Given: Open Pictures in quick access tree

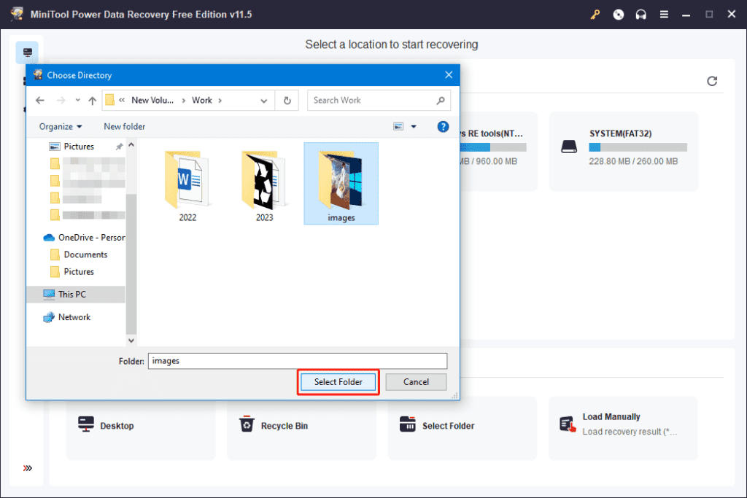Looking at the screenshot, I should 79,147.
